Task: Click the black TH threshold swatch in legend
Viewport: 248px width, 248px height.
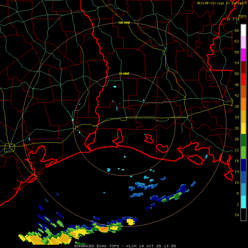Action: 243,214
